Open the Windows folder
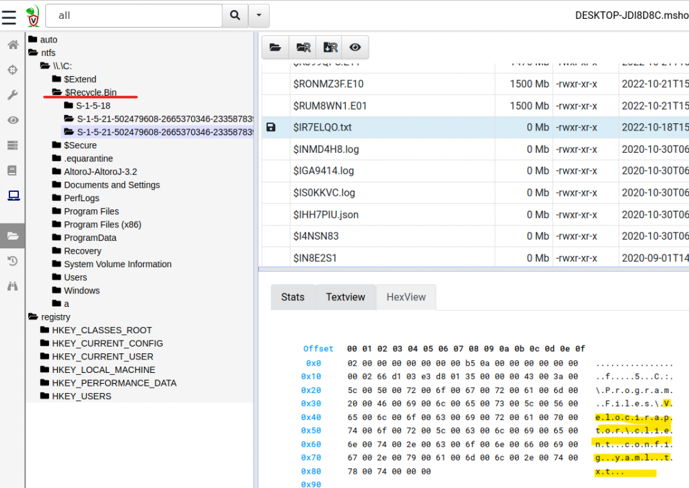 point(76,290)
